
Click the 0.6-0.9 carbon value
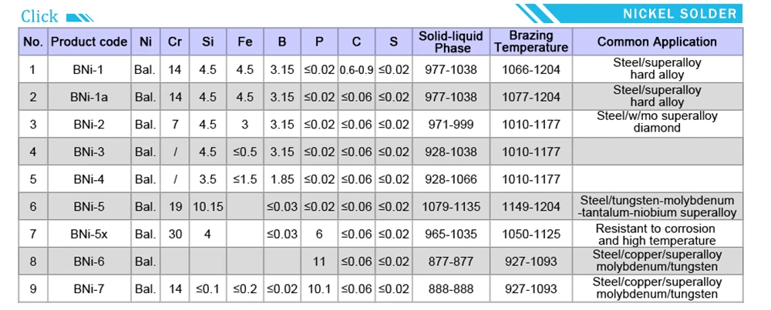(x=356, y=70)
